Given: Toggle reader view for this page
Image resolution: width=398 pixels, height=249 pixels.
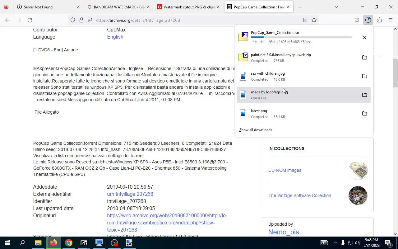Looking at the screenshot, I should 305,20.
